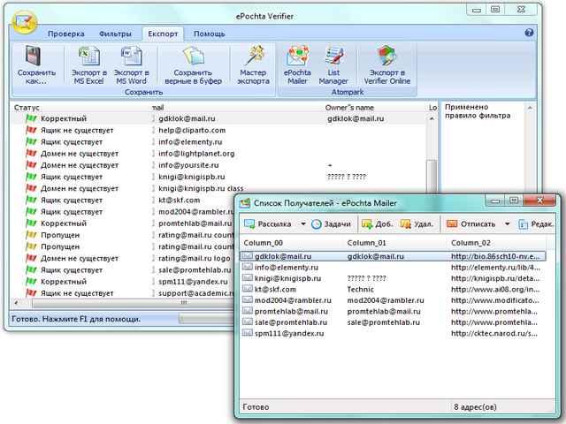Click the Сохранить как floppy disk icon
Image resolution: width=566 pixels, height=424 pixels.
pyautogui.click(x=34, y=57)
